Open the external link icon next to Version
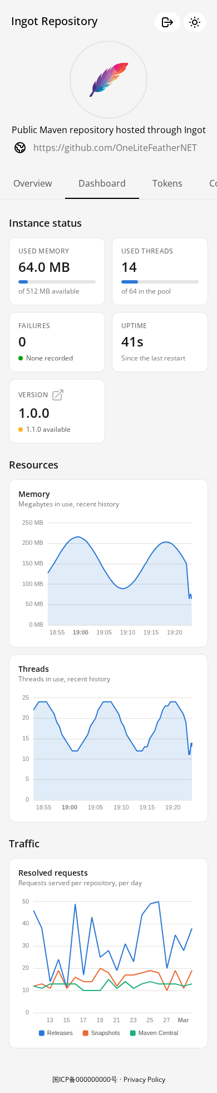The width and height of the screenshot is (217, 1093). click(58, 395)
